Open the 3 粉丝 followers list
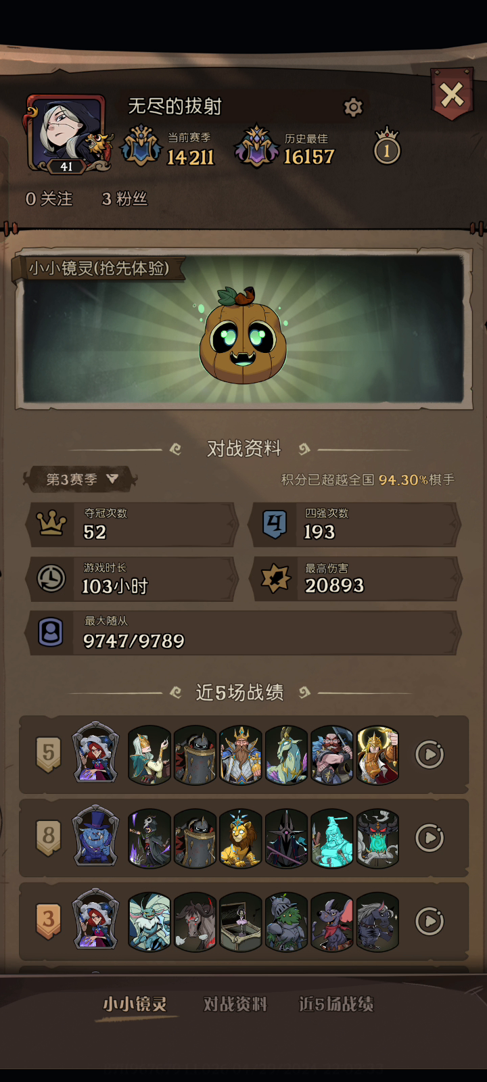487x1082 pixels. coord(124,199)
